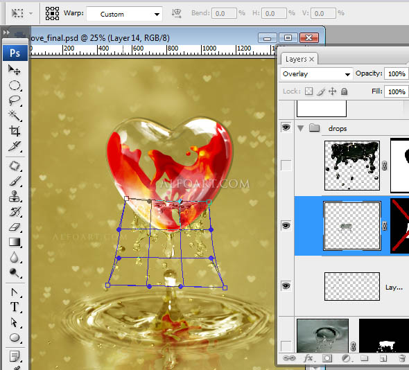Select the Spot Healing Brush tool

point(15,166)
